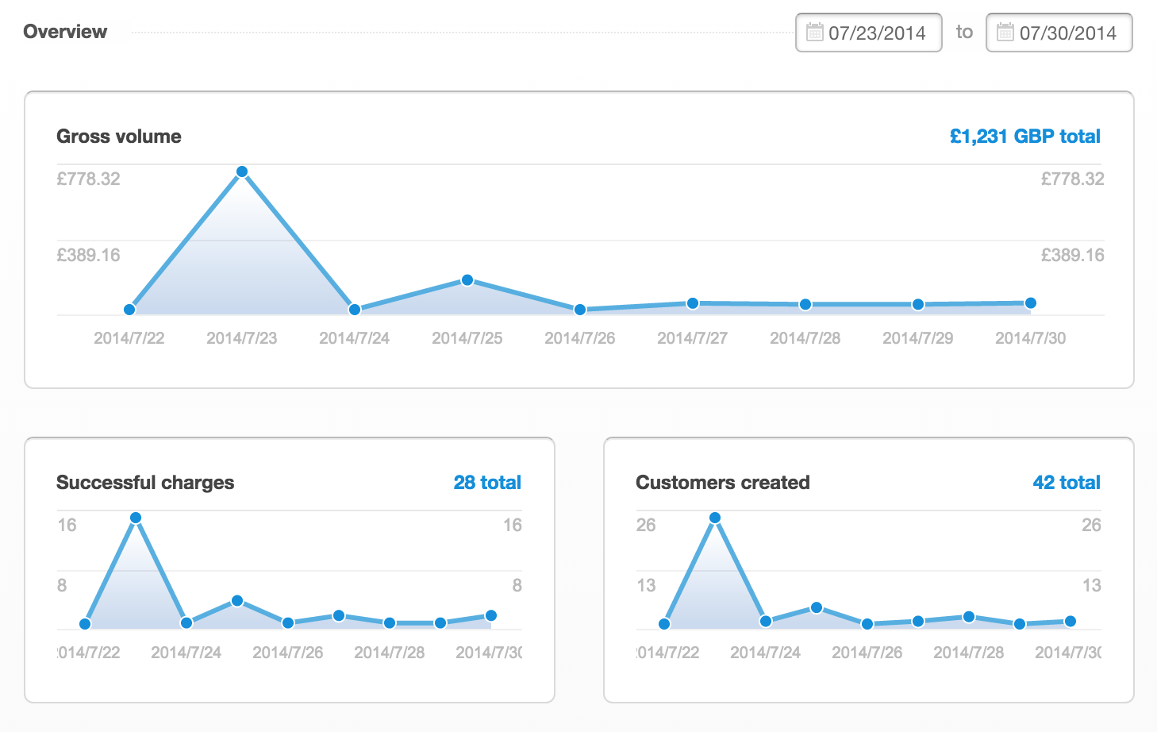Select Customers created point above 2014/7/28

tap(969, 617)
